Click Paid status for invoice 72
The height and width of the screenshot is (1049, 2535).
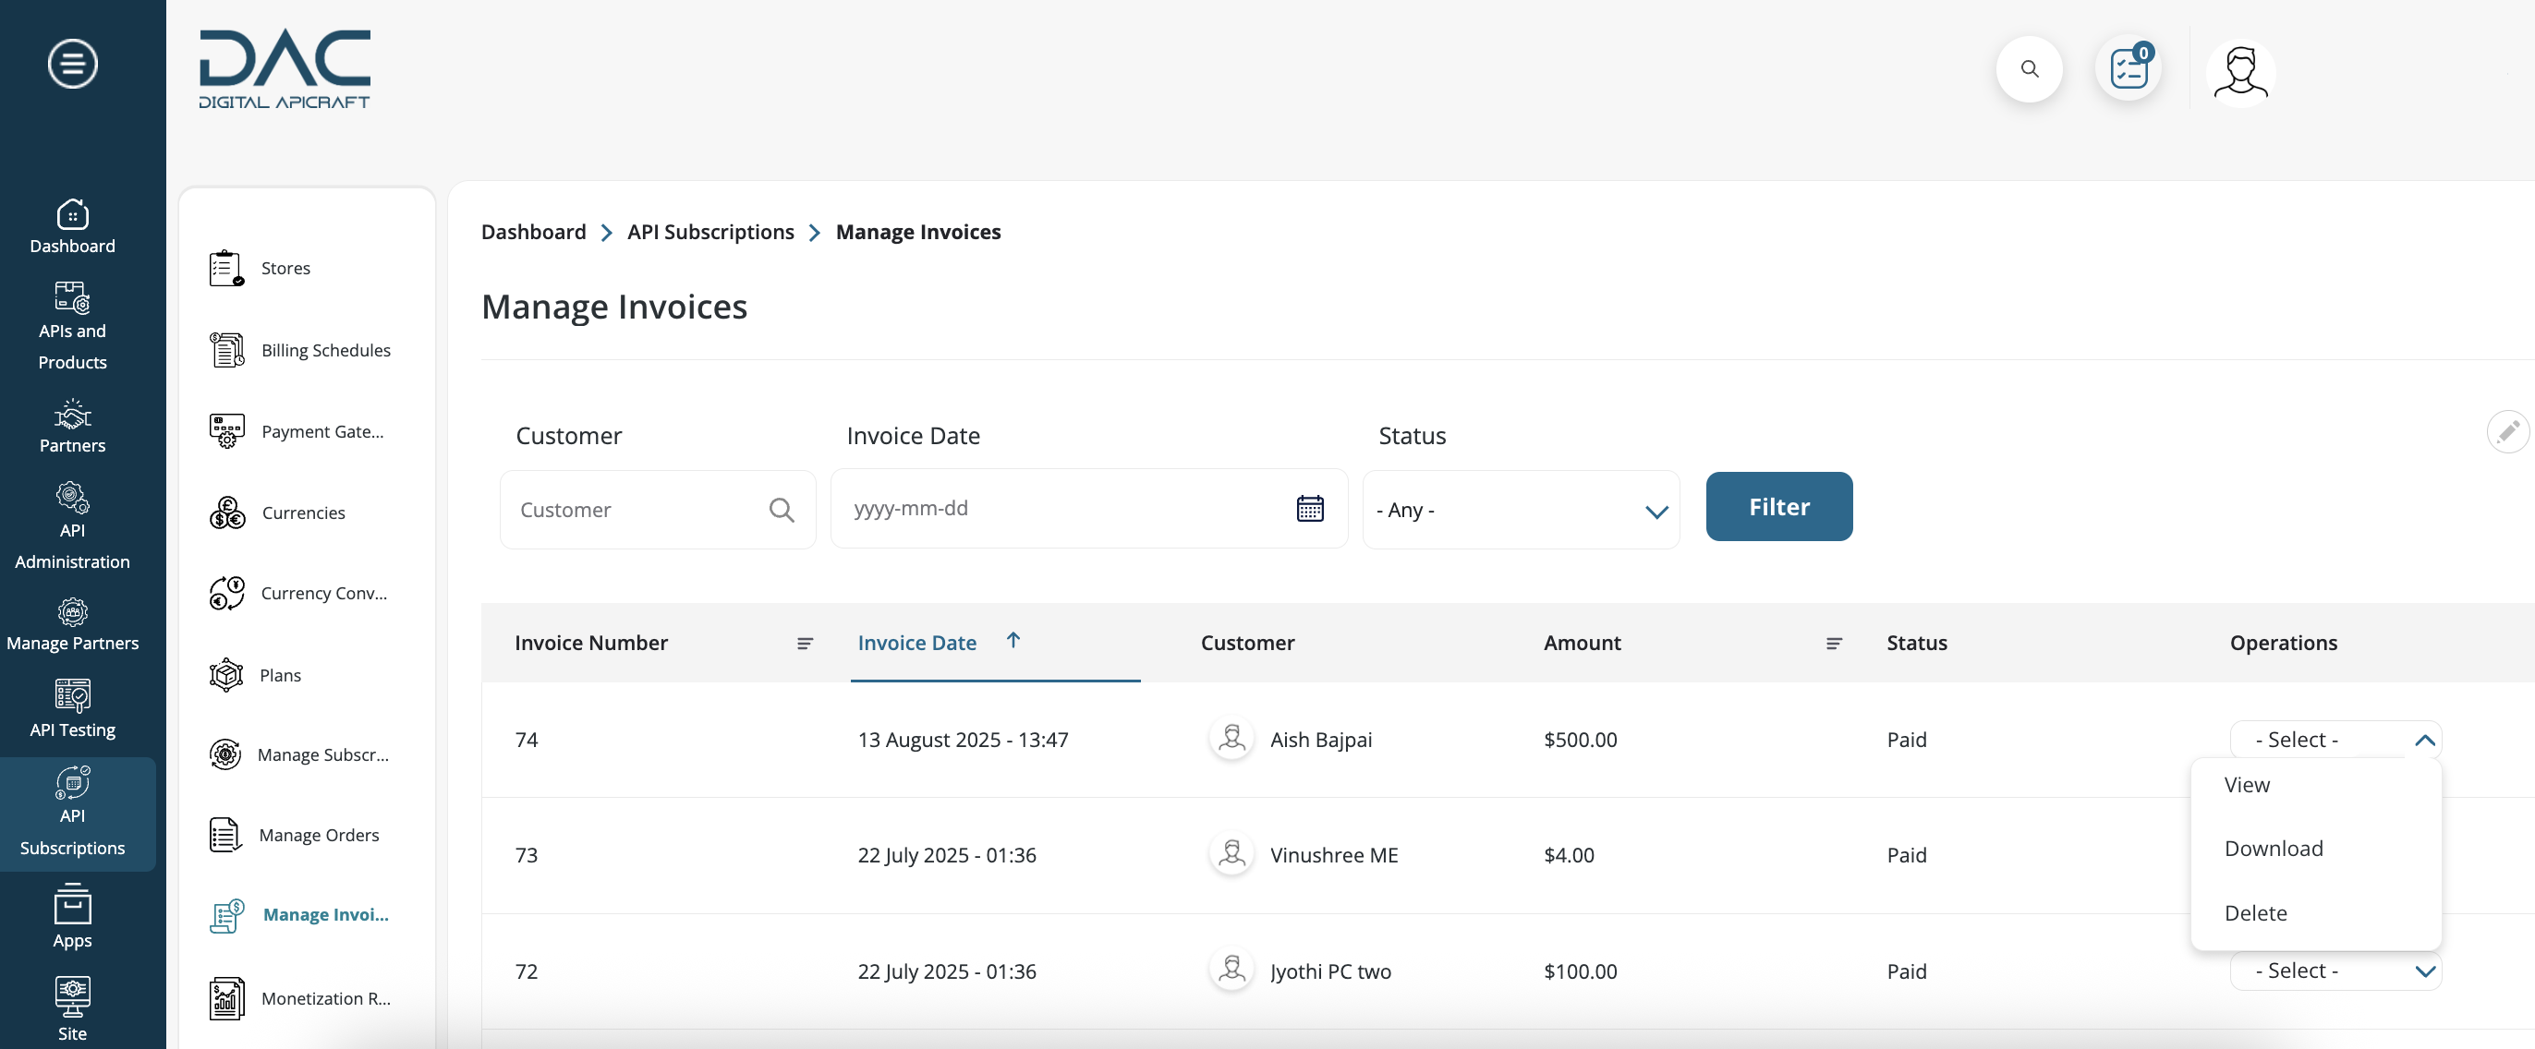(1906, 971)
